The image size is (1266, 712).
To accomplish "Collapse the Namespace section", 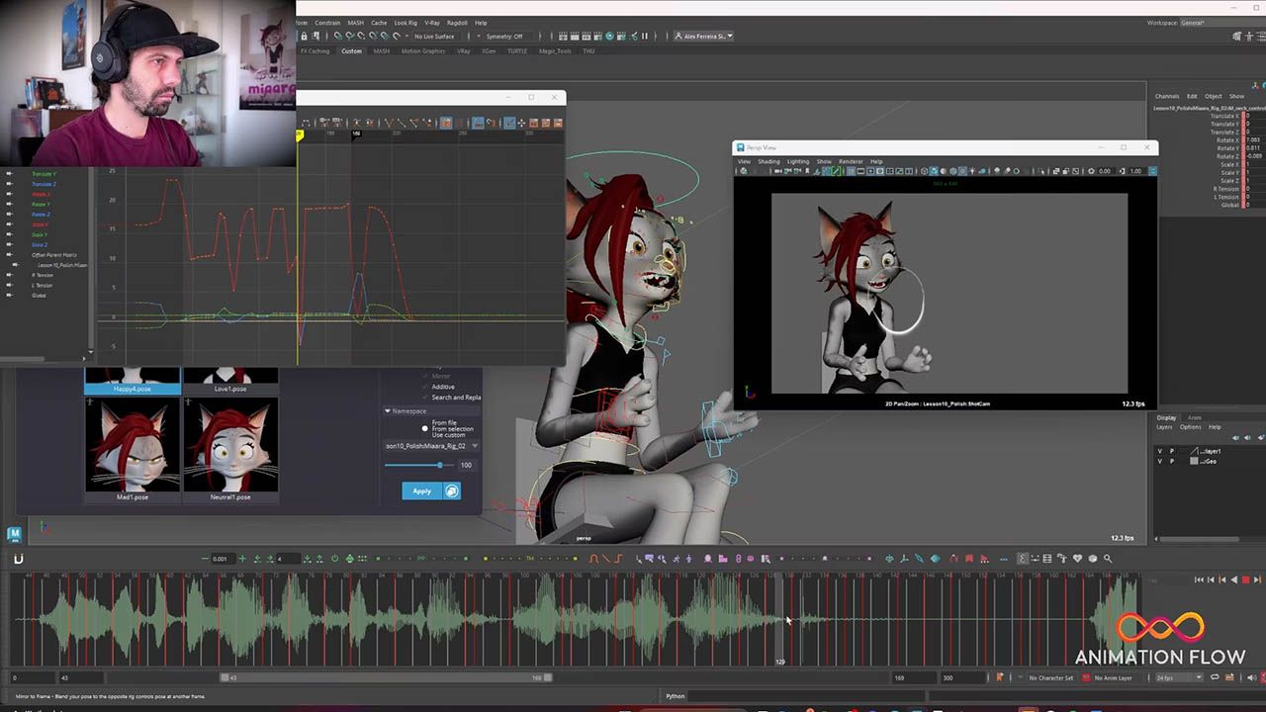I will (x=388, y=411).
